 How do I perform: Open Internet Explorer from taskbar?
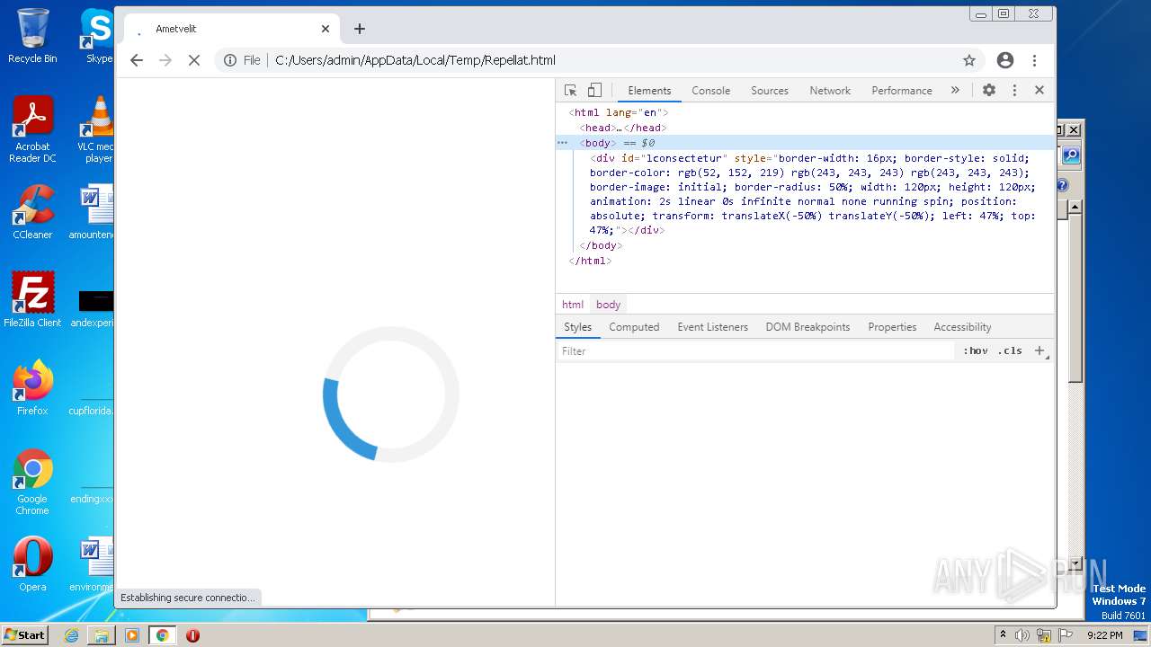[x=72, y=635]
